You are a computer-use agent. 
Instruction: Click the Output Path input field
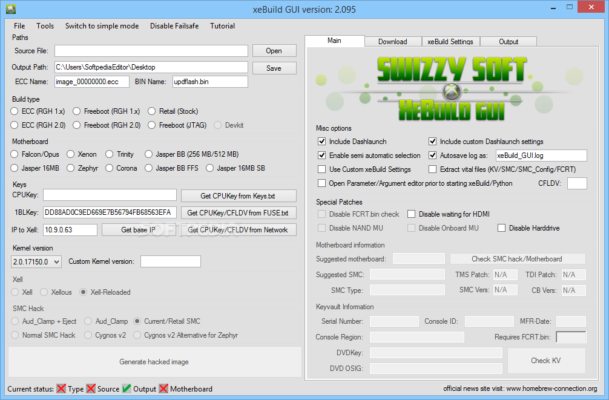(151, 67)
